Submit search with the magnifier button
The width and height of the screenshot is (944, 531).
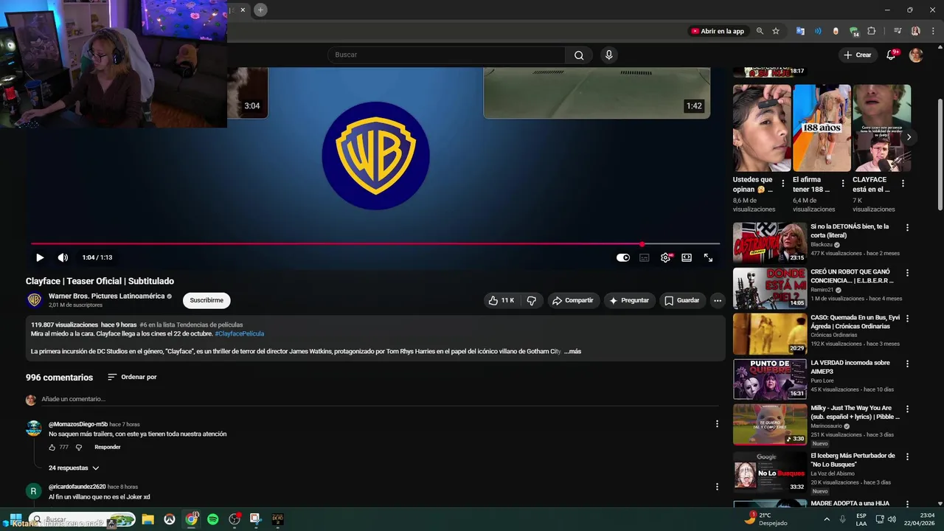pyautogui.click(x=579, y=55)
